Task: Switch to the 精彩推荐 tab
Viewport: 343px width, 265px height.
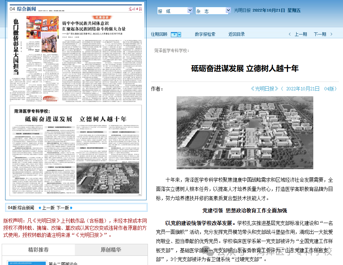Action: click(x=38, y=250)
